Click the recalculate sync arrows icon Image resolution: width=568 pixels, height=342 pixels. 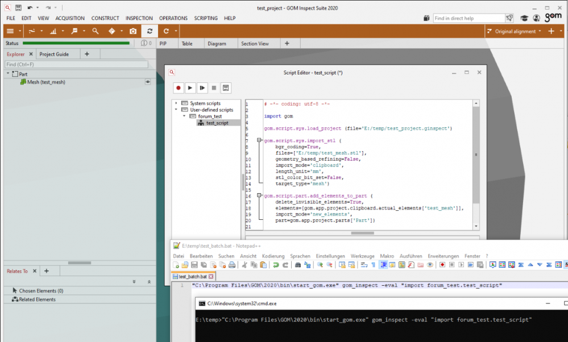149,31
